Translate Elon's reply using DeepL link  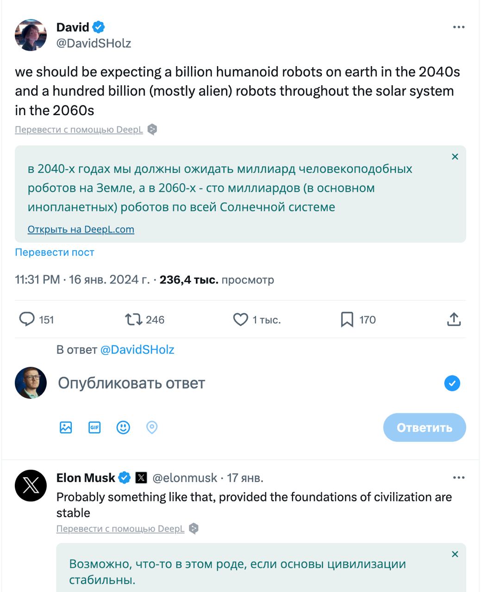coord(120,529)
